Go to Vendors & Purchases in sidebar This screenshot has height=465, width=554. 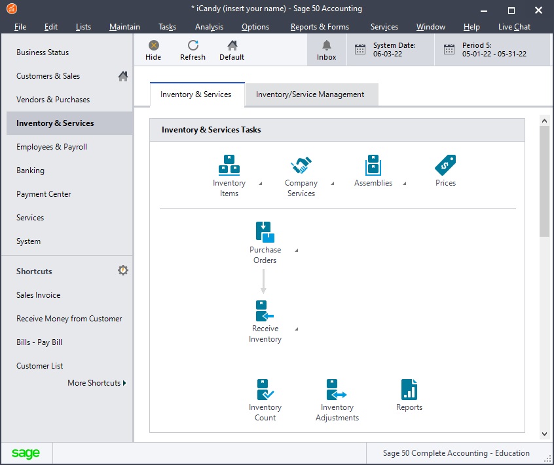(x=53, y=100)
